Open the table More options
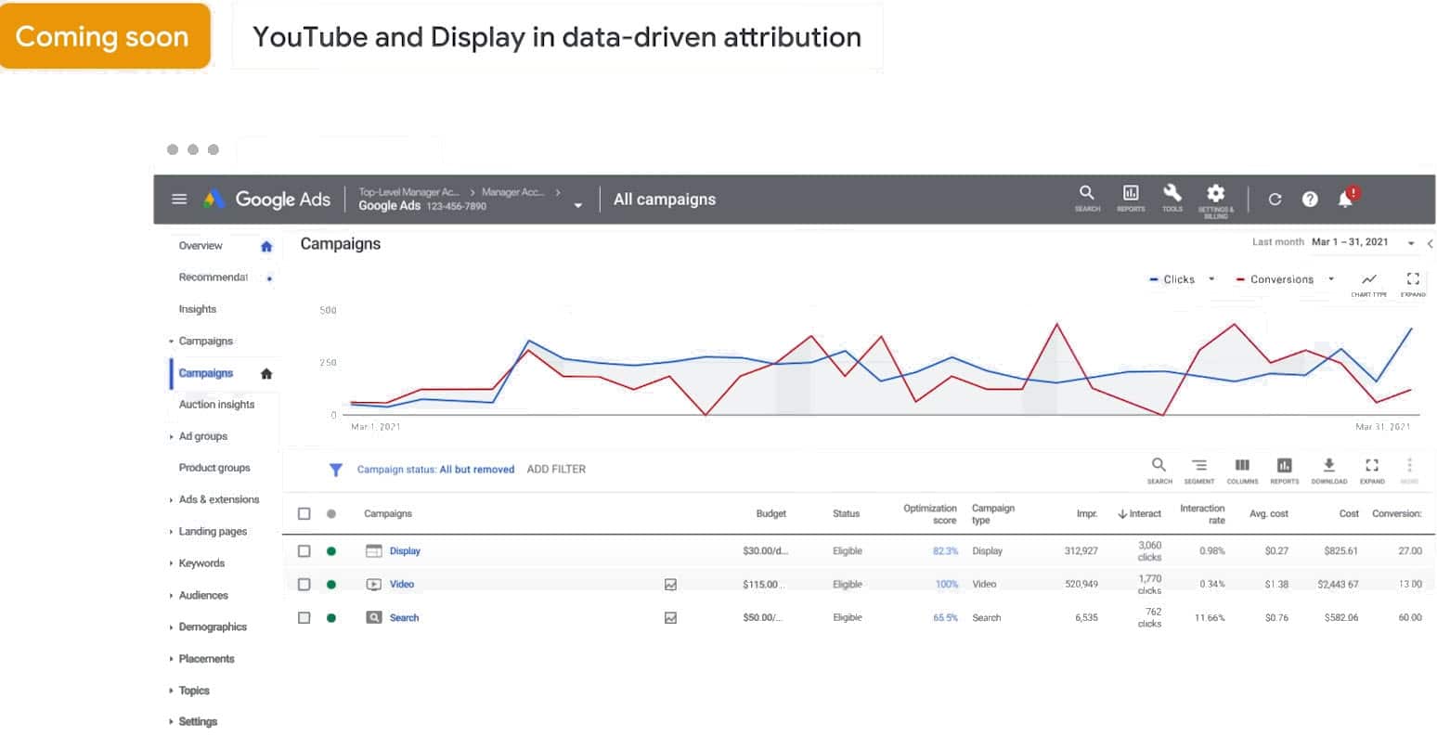This screenshot has width=1437, height=749. [x=1409, y=470]
